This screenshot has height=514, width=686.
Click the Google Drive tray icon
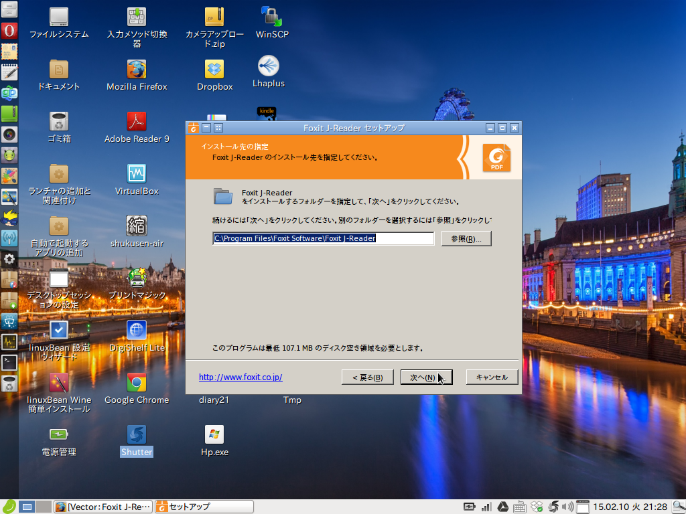coord(502,507)
